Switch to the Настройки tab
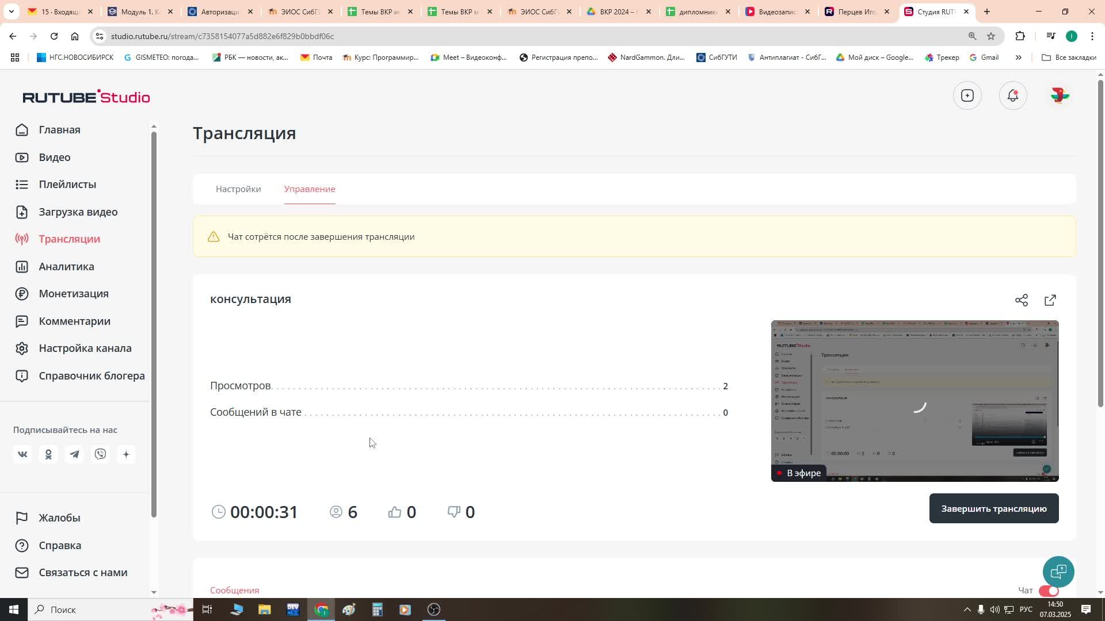The image size is (1105, 621). [238, 189]
